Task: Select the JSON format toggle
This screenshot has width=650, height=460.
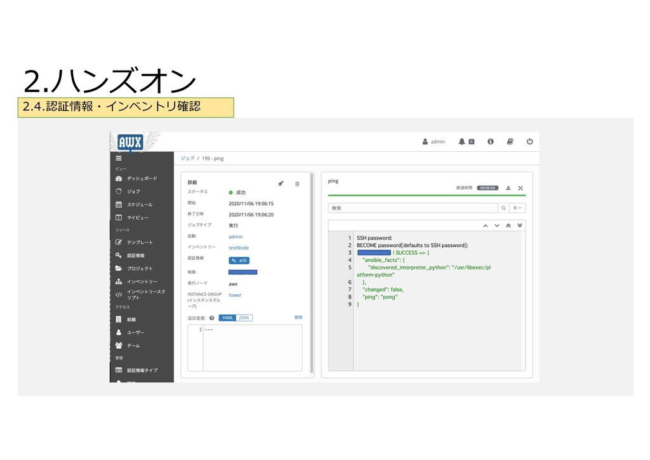Action: pos(244,318)
